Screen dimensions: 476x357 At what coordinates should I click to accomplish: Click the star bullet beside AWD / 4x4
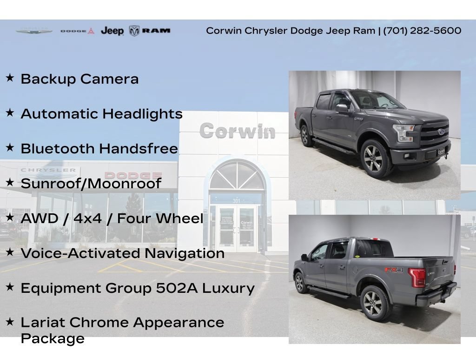pos(10,217)
